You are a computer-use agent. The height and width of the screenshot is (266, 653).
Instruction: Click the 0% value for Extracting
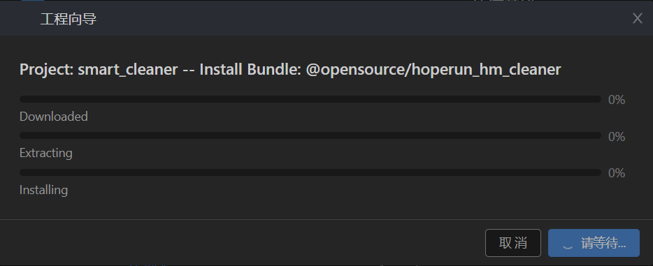pos(617,136)
